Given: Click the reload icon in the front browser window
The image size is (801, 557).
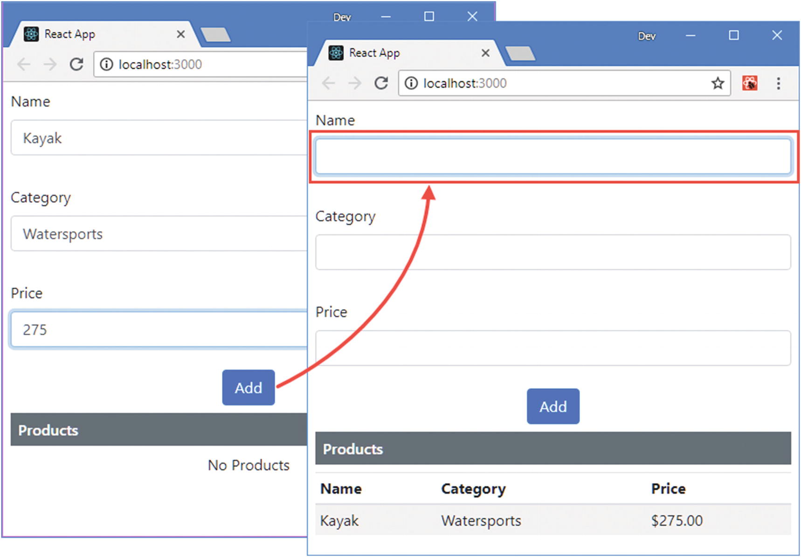Looking at the screenshot, I should coord(381,83).
